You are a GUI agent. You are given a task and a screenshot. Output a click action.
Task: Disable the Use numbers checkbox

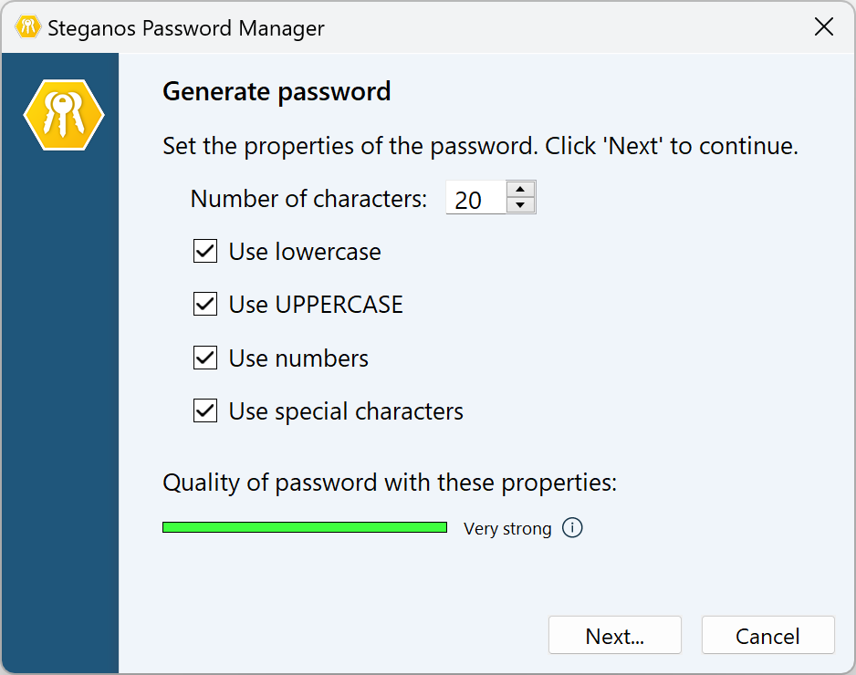205,358
